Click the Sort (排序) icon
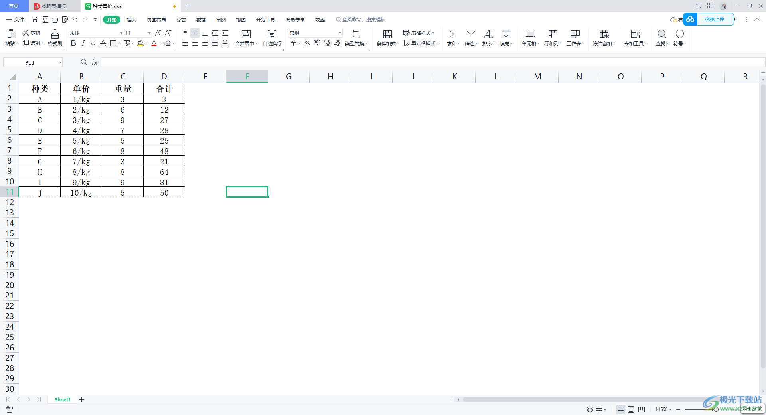 tap(488, 34)
